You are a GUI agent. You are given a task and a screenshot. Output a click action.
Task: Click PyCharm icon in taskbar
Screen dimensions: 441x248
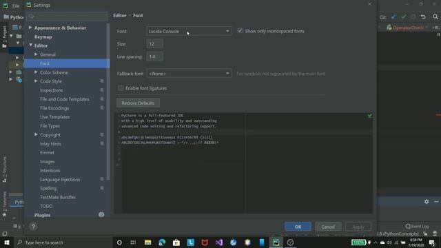(276, 242)
